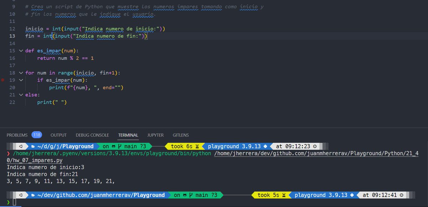Click the print(f"{num}, ", end="") code line
Screen dimensions: 428x207
click(86, 88)
